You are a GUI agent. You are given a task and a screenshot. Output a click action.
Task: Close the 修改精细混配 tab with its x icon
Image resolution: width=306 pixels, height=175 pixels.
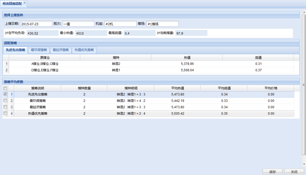[x=25, y=2]
